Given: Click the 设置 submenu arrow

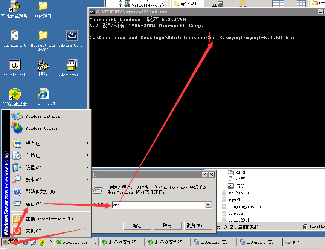Looking at the screenshot, I should (x=88, y=168).
